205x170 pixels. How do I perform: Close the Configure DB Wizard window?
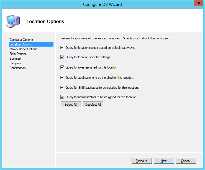tap(197, 4)
